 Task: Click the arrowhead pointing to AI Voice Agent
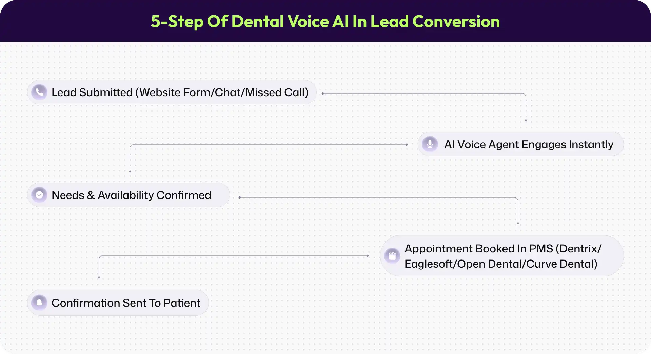click(x=526, y=120)
